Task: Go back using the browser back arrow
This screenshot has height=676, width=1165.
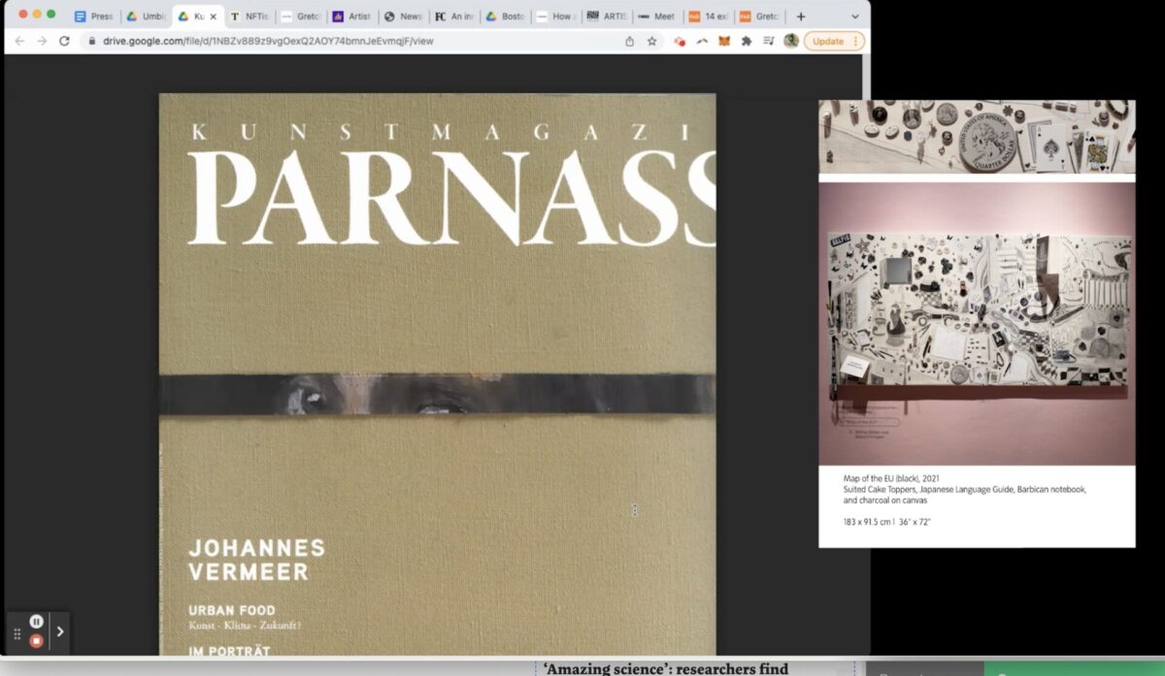Action: tap(18, 41)
